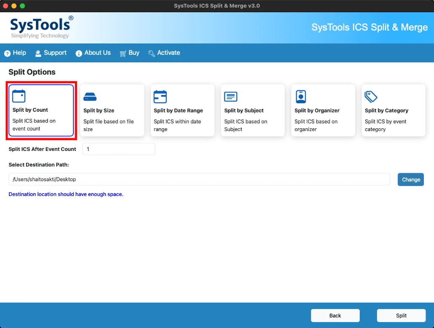The image size is (434, 328).
Task: Click the 'Destination location should have enough space.' note
Action: [x=66, y=194]
